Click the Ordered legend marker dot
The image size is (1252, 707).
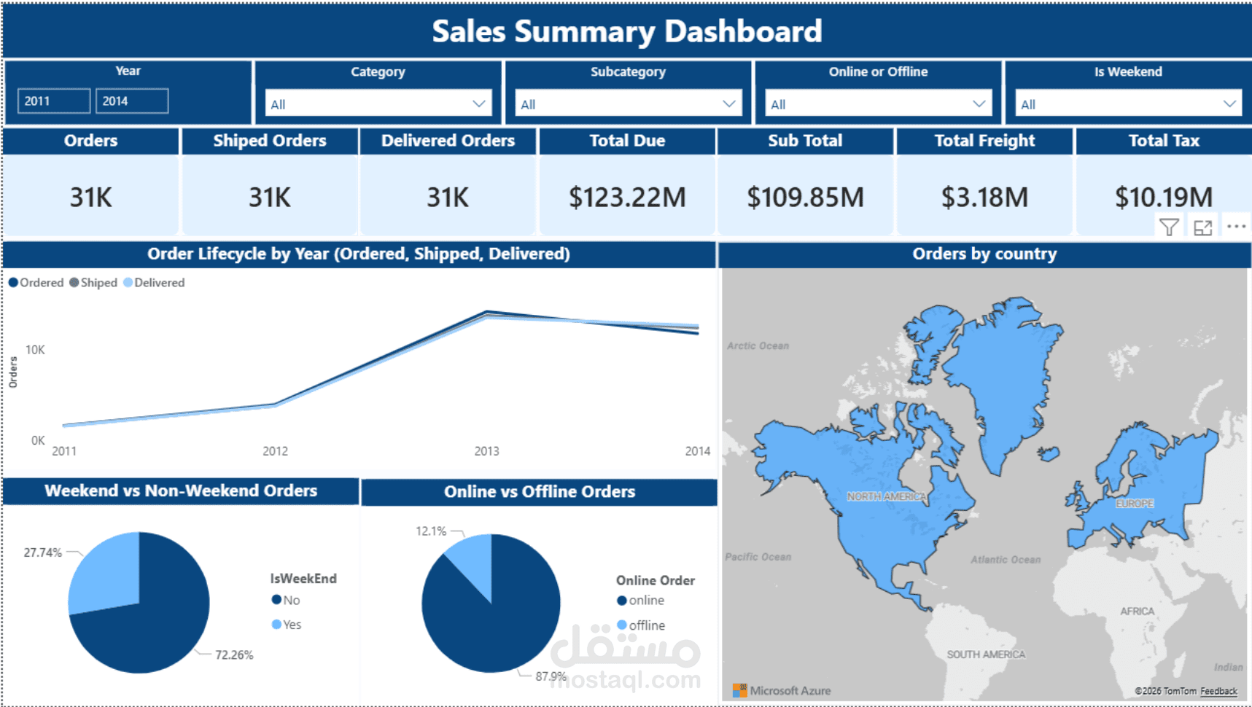[x=13, y=283]
